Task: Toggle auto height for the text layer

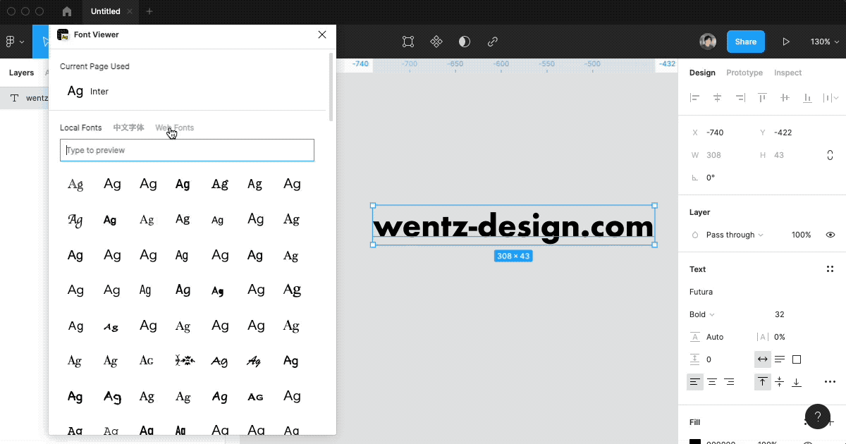Action: pyautogui.click(x=780, y=359)
